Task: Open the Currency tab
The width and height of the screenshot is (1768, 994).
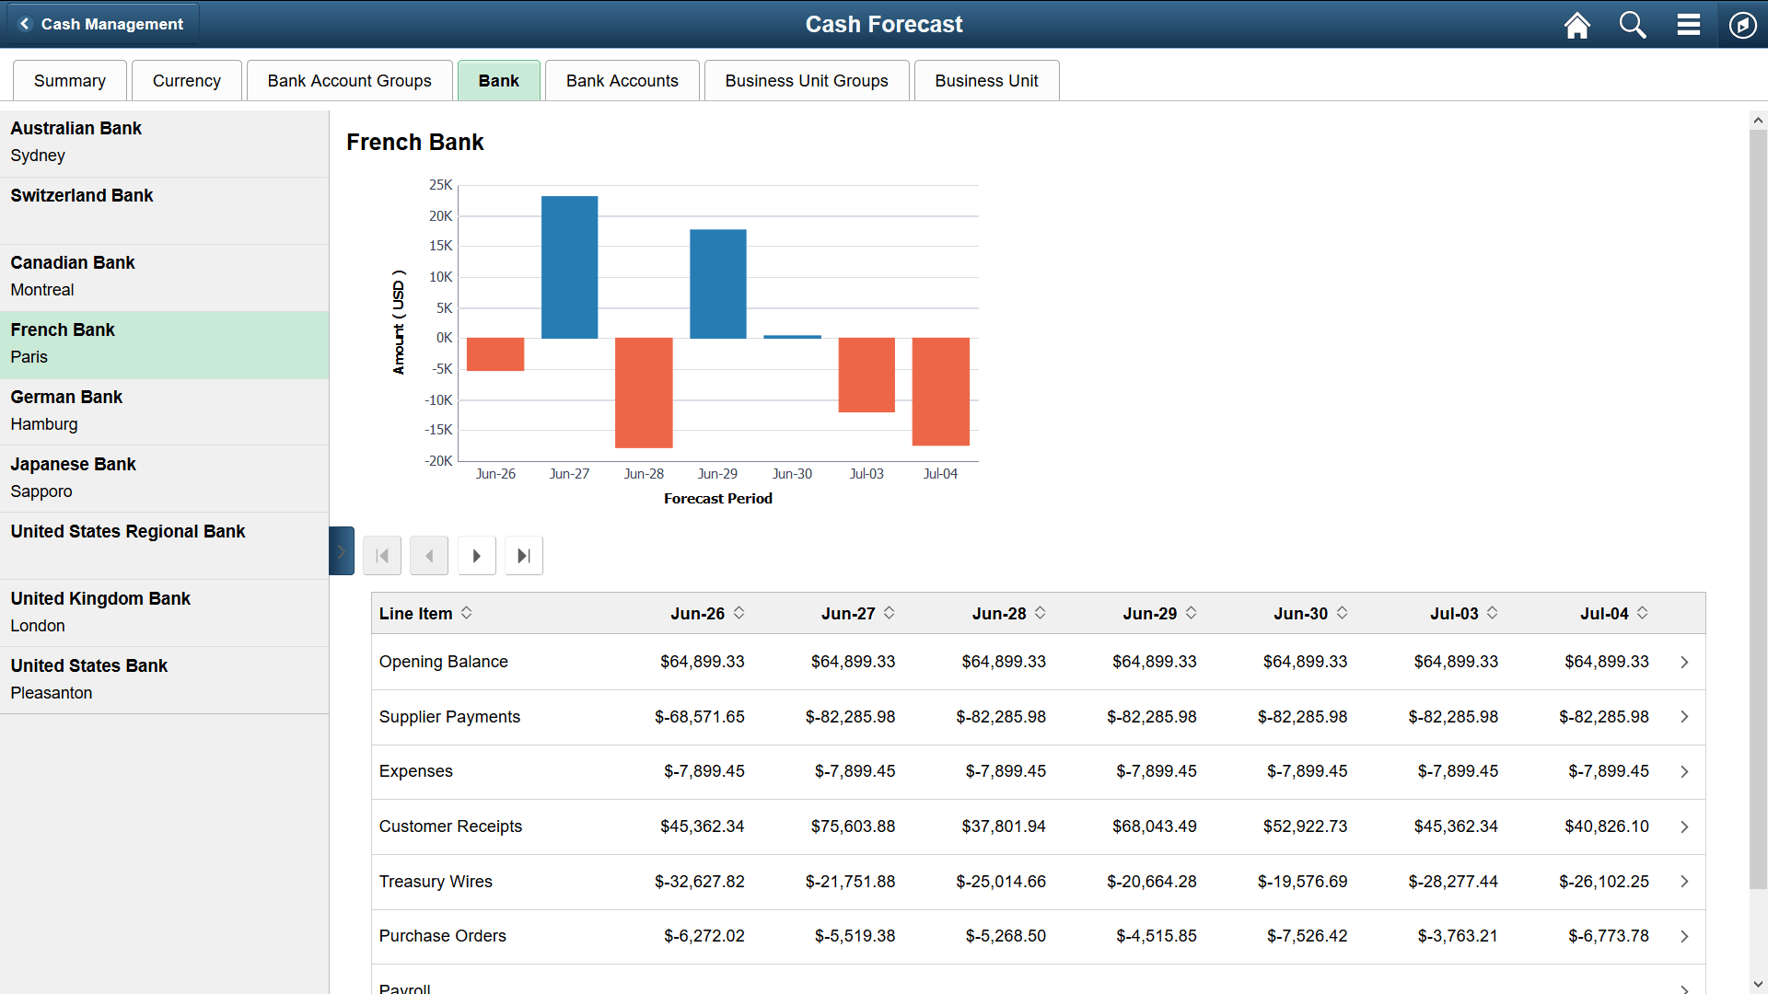Action: 186,80
